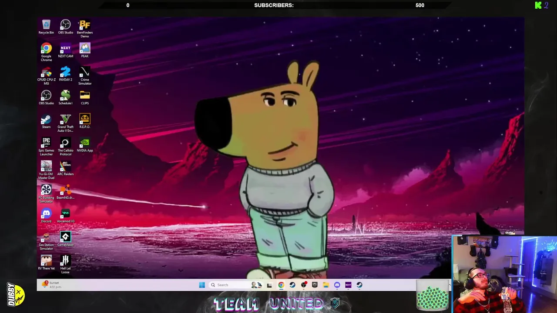Open Task View on the taskbar
Image resolution: width=557 pixels, height=313 pixels.
point(269,285)
